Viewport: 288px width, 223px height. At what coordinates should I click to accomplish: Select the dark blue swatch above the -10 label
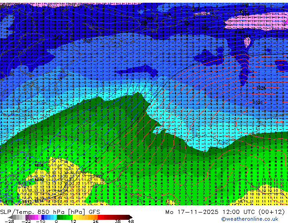[43, 217]
